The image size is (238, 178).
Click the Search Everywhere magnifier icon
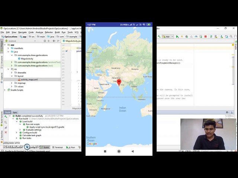click(231, 37)
